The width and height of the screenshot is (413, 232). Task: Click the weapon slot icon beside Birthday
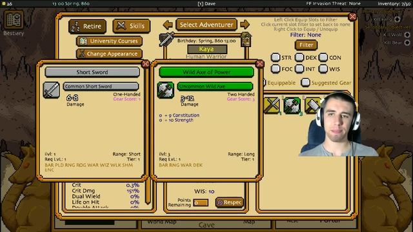pyautogui.click(x=166, y=39)
